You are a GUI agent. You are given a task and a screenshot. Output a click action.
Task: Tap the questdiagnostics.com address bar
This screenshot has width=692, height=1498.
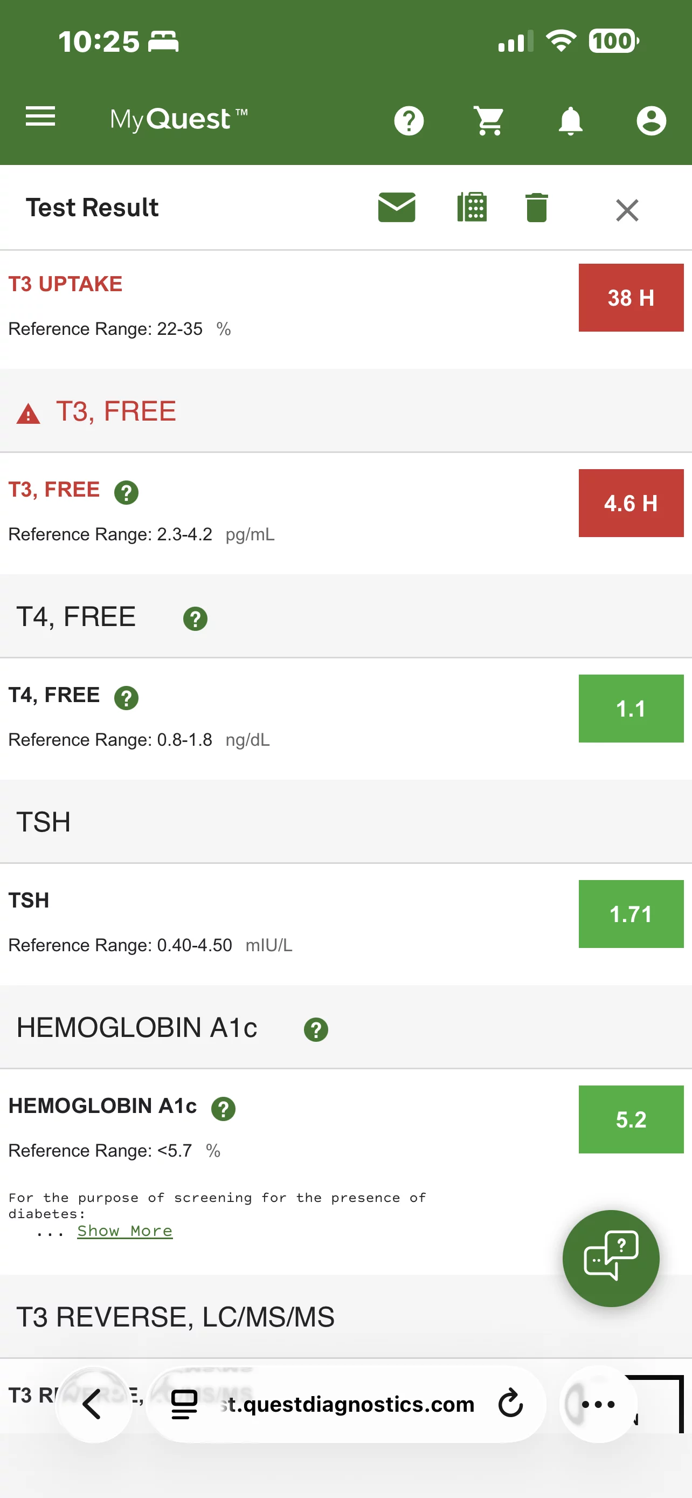pyautogui.click(x=349, y=1404)
